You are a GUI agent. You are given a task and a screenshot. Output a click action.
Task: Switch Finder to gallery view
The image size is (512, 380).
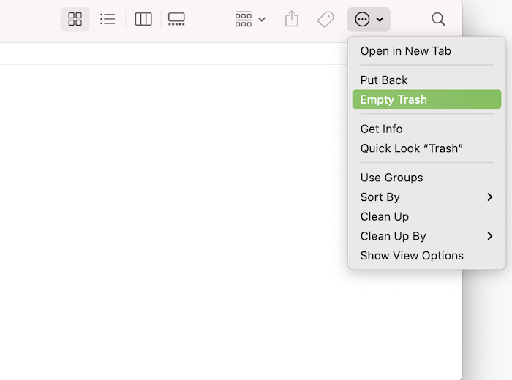click(176, 19)
